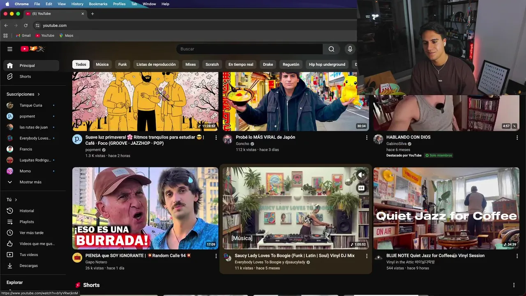Image resolution: width=526 pixels, height=296 pixels.
Task: Expand the Suscripciones section header
Action: pyautogui.click(x=23, y=94)
